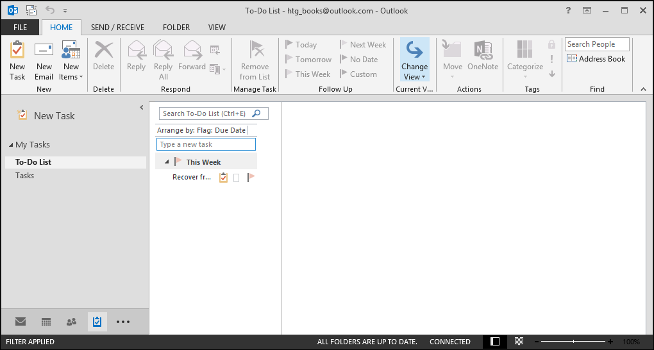Click the Send/Receive All Folders quick access icon

tap(31, 10)
